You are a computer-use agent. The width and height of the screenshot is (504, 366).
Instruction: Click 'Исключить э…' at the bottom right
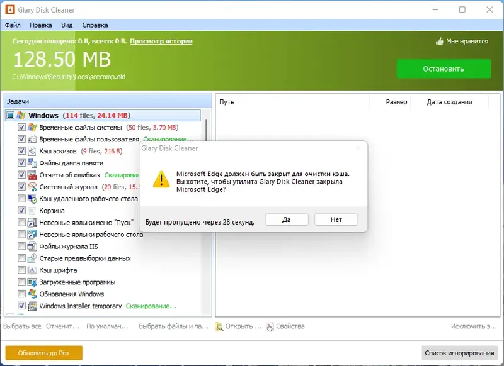coord(474,326)
